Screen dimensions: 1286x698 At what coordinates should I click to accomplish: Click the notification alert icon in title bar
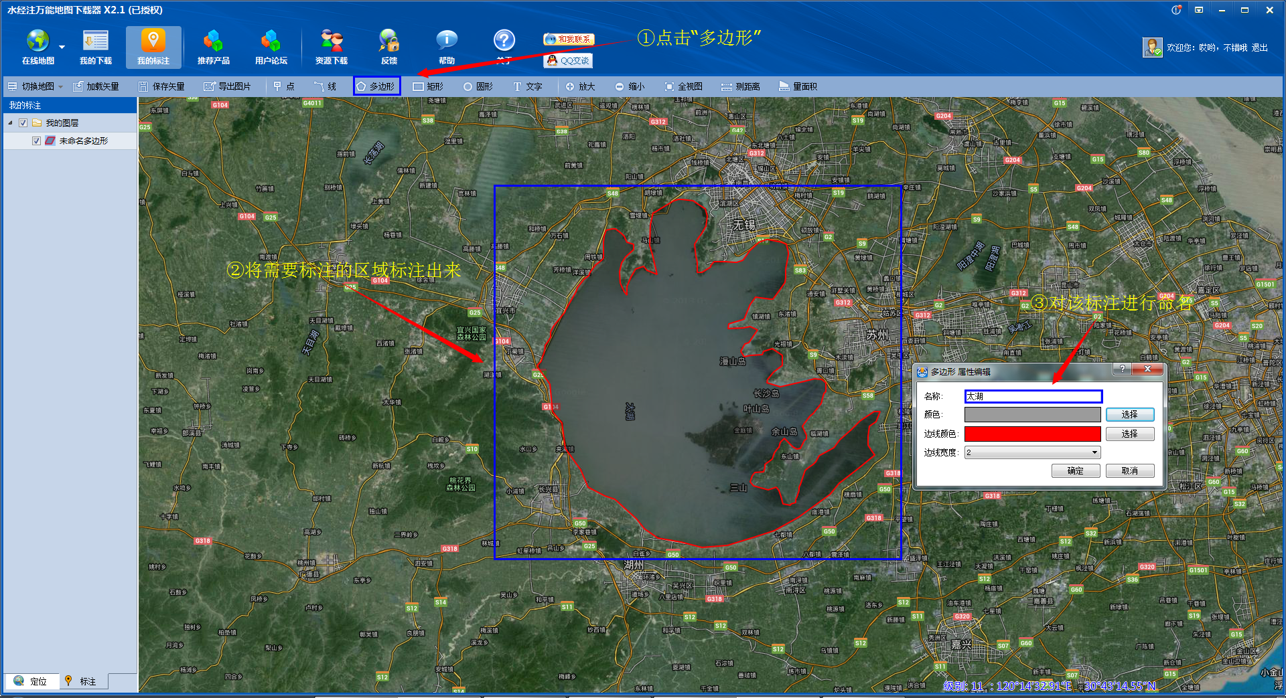(x=1177, y=10)
